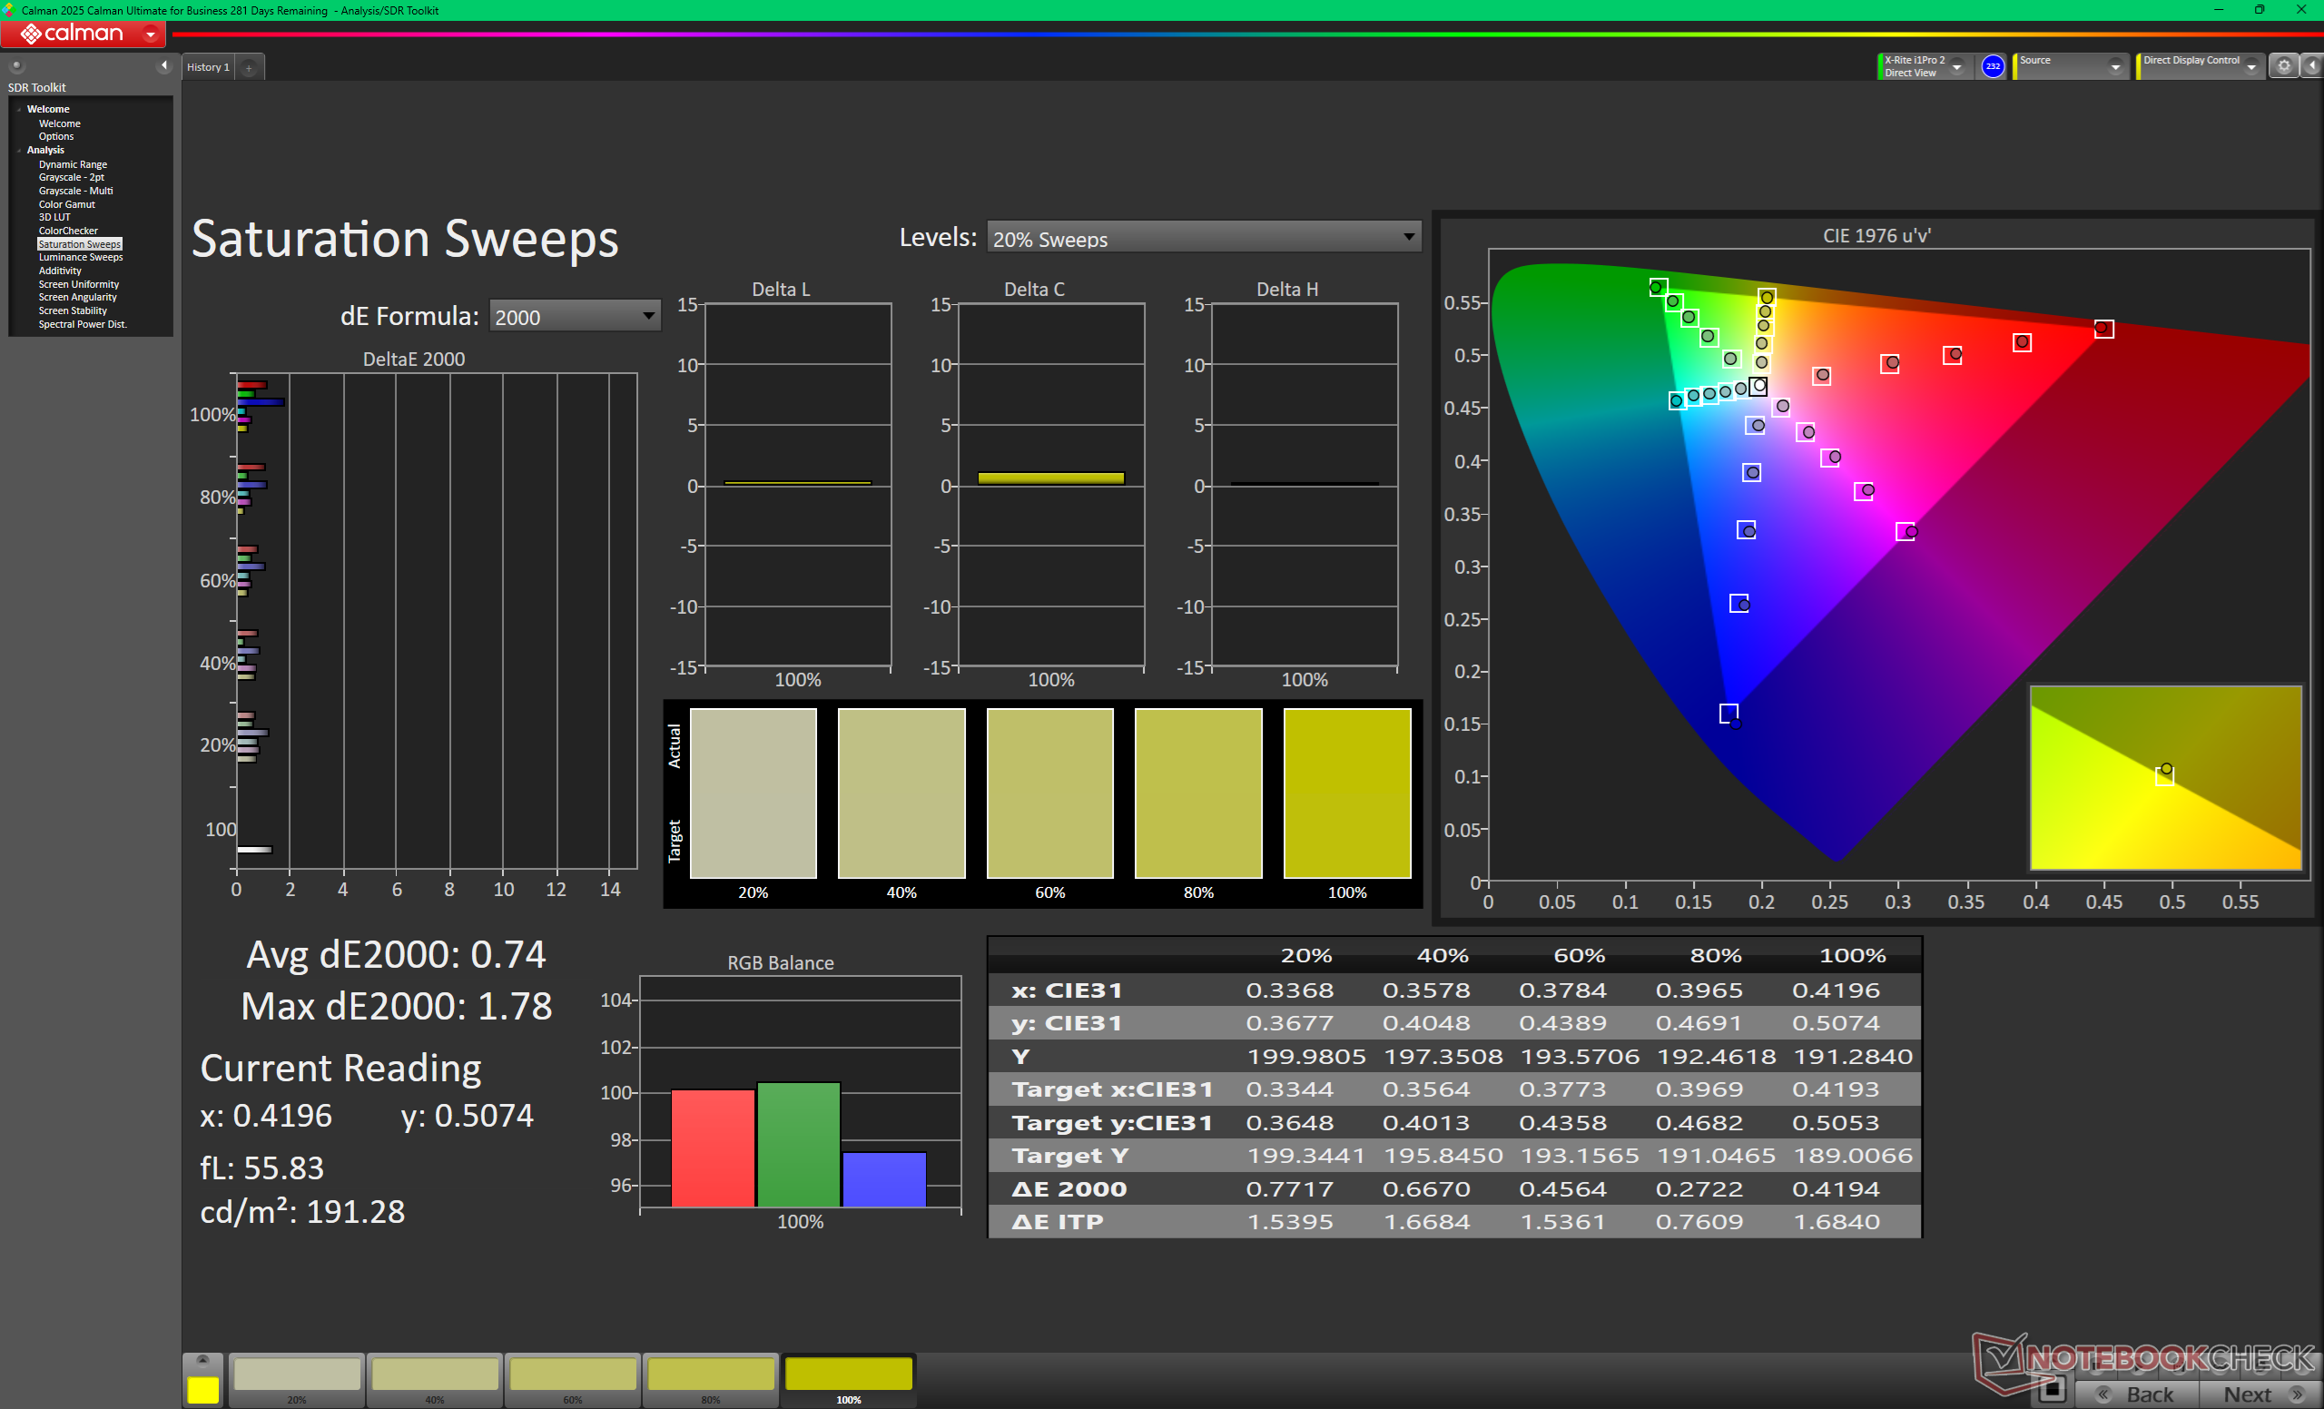Open the Levels 20% Sweeps dropdown
The width and height of the screenshot is (2324, 1409).
point(1204,238)
